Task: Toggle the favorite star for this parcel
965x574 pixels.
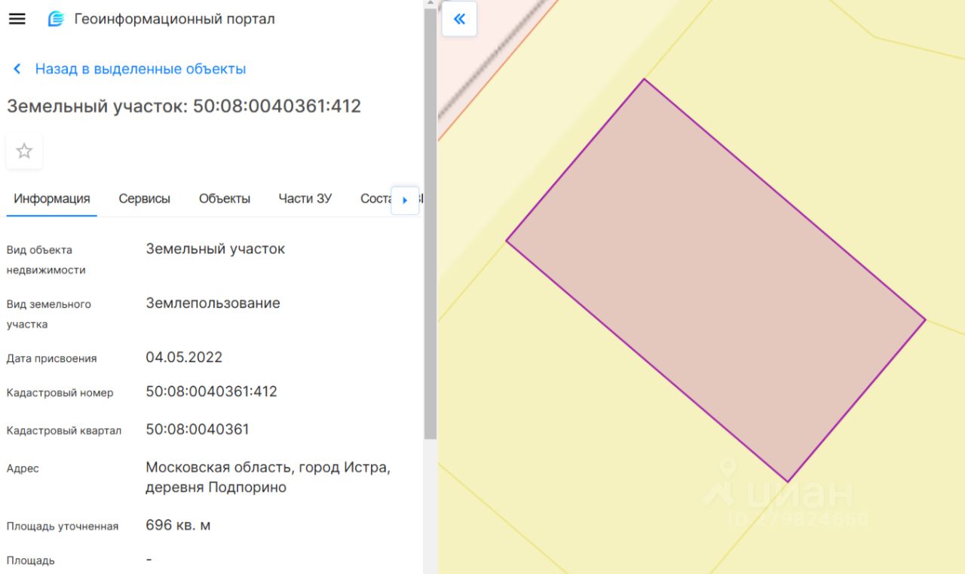Action: pos(24,151)
